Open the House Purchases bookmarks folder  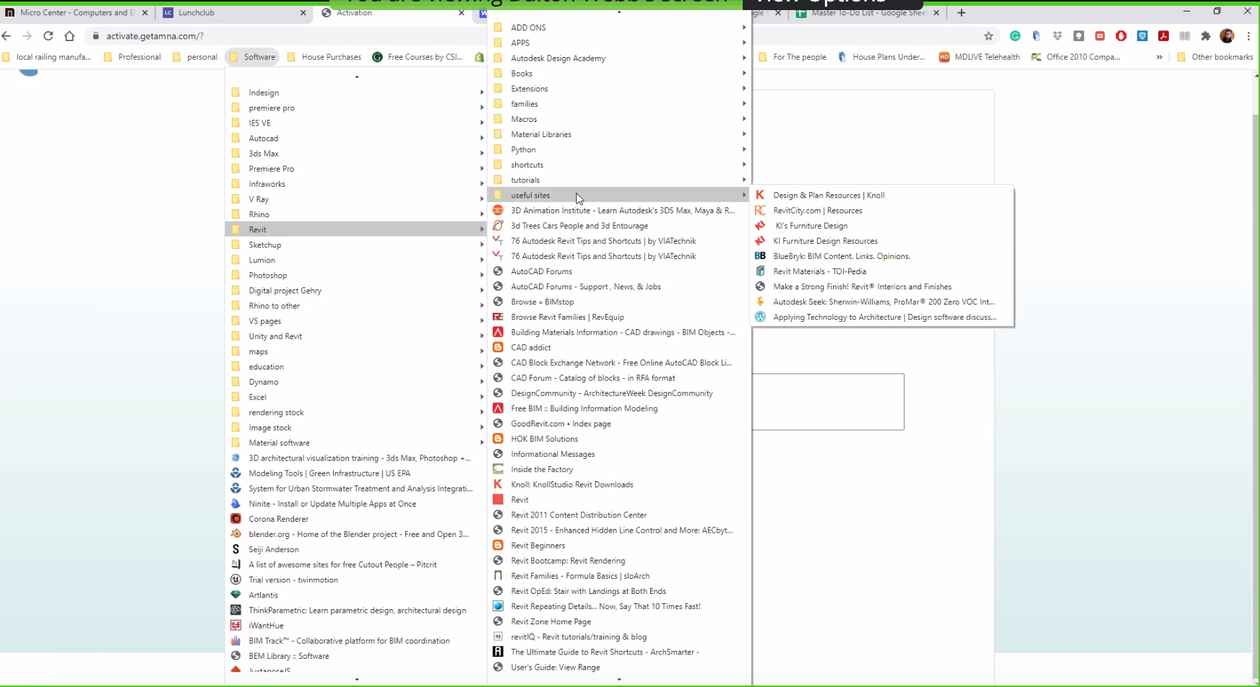click(x=324, y=57)
